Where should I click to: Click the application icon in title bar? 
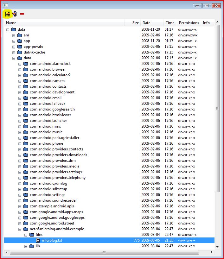point(5,5)
